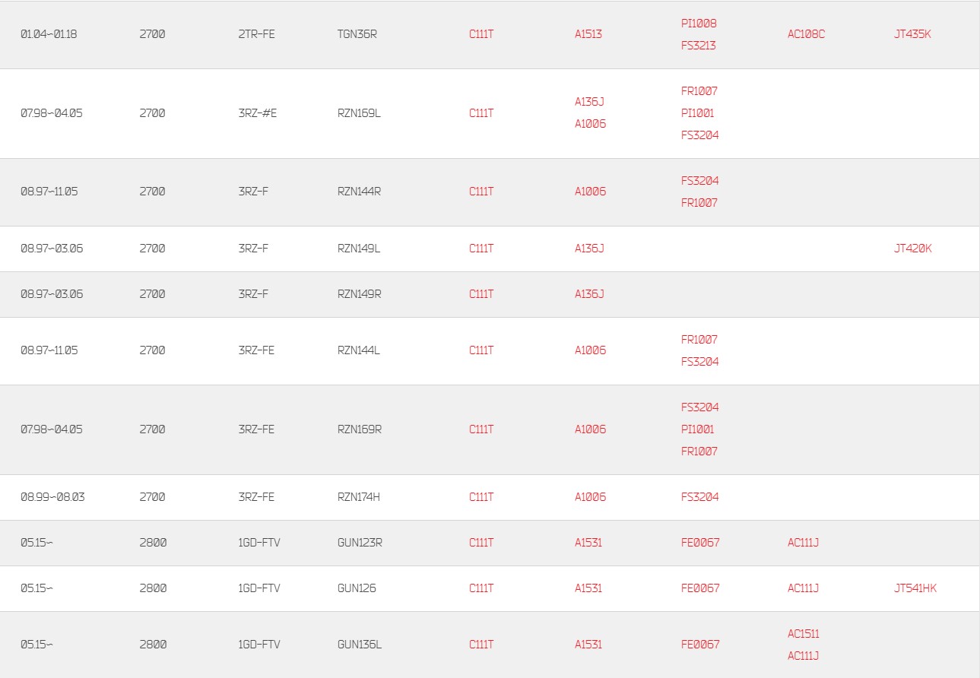Viewport: 980px width, 678px height.
Task: Open PI1001 in the RZN169L row
Action: 698,113
